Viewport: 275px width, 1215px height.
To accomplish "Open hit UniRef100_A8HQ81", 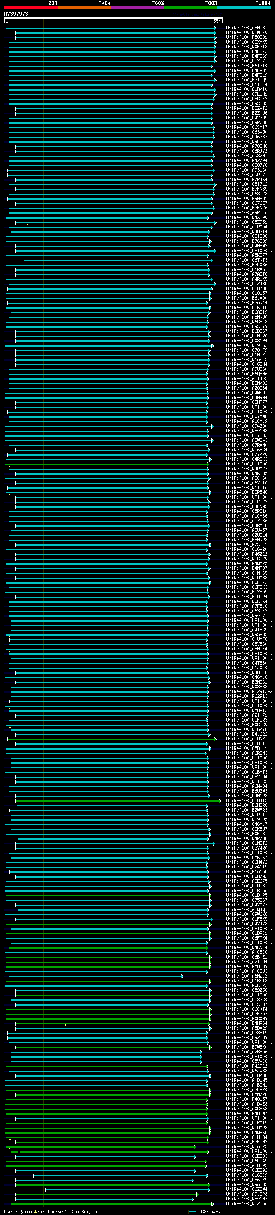I will click(x=246, y=28).
